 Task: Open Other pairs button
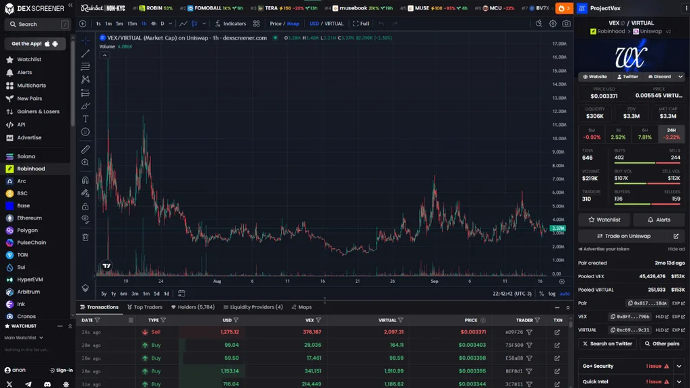click(x=662, y=344)
